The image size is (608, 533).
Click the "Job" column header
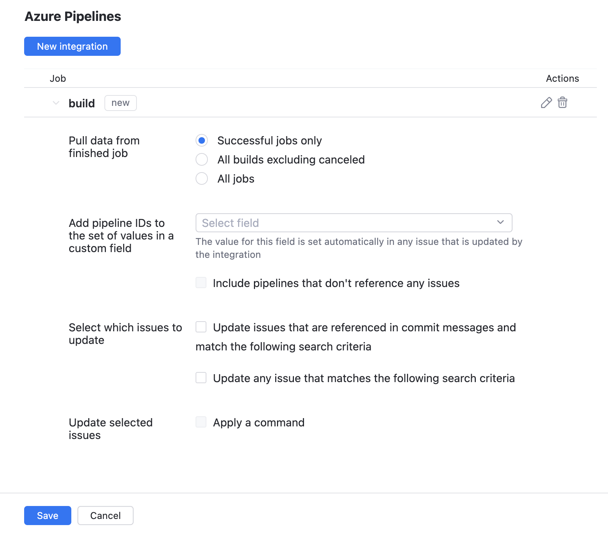(x=58, y=78)
